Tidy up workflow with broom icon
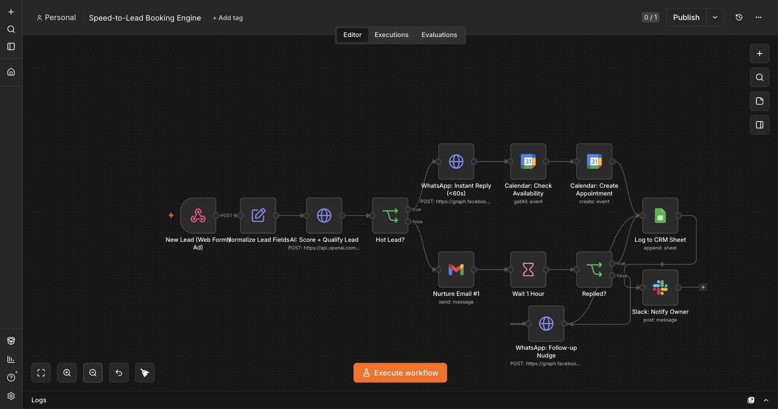Viewport: 778px width, 409px height. pyautogui.click(x=145, y=372)
